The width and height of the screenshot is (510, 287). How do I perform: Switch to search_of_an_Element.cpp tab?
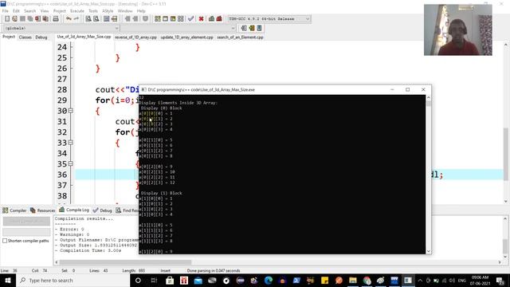tap(240, 37)
